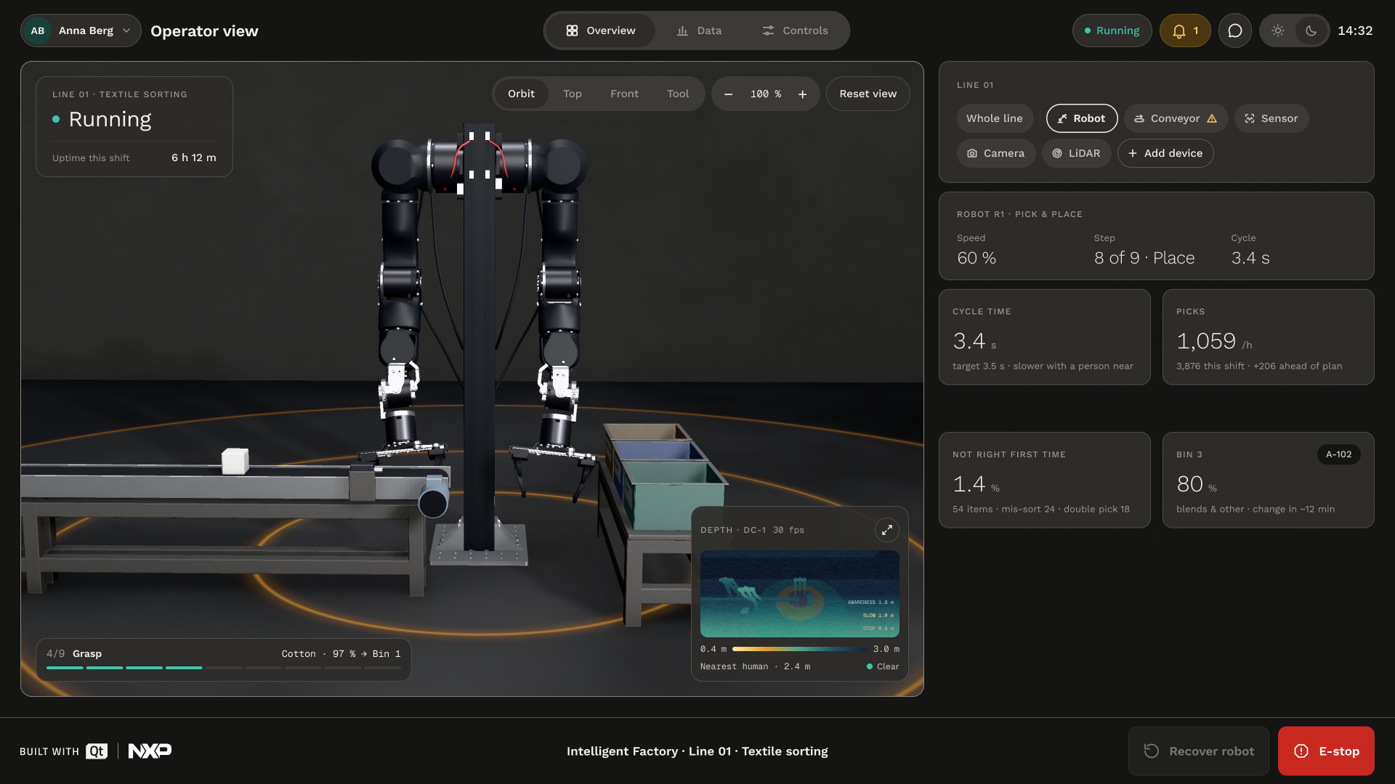Click the Overview grid icon

coord(572,30)
